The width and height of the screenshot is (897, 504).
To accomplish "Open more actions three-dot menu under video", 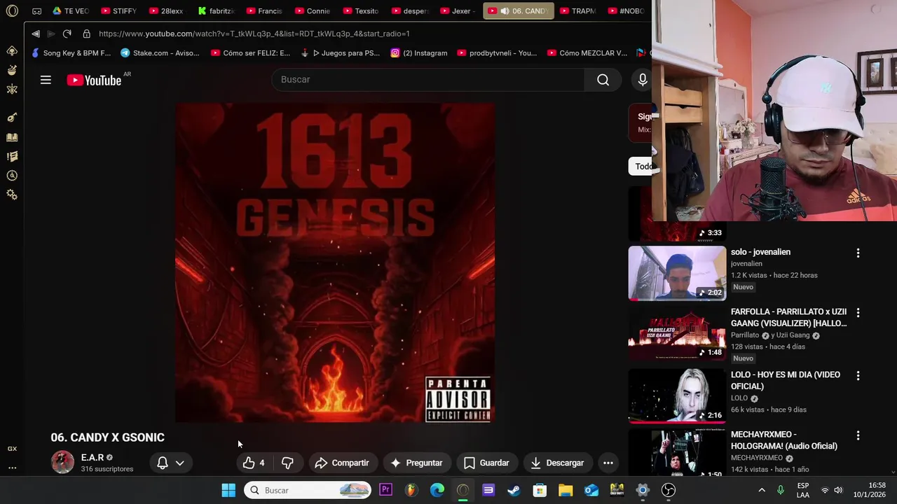I will 608,463.
